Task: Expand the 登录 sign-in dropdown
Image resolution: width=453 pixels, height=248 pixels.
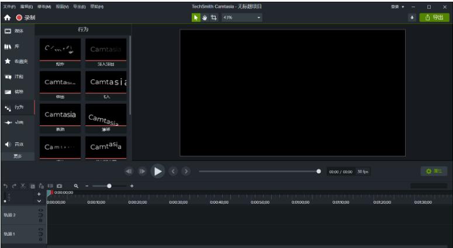Action: pos(397,6)
